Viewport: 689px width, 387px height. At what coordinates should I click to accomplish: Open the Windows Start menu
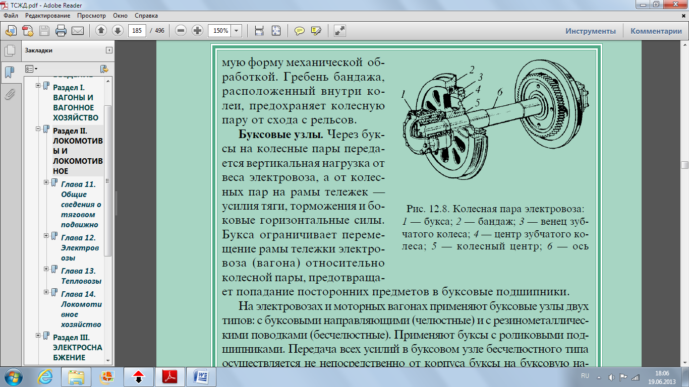pos(13,376)
